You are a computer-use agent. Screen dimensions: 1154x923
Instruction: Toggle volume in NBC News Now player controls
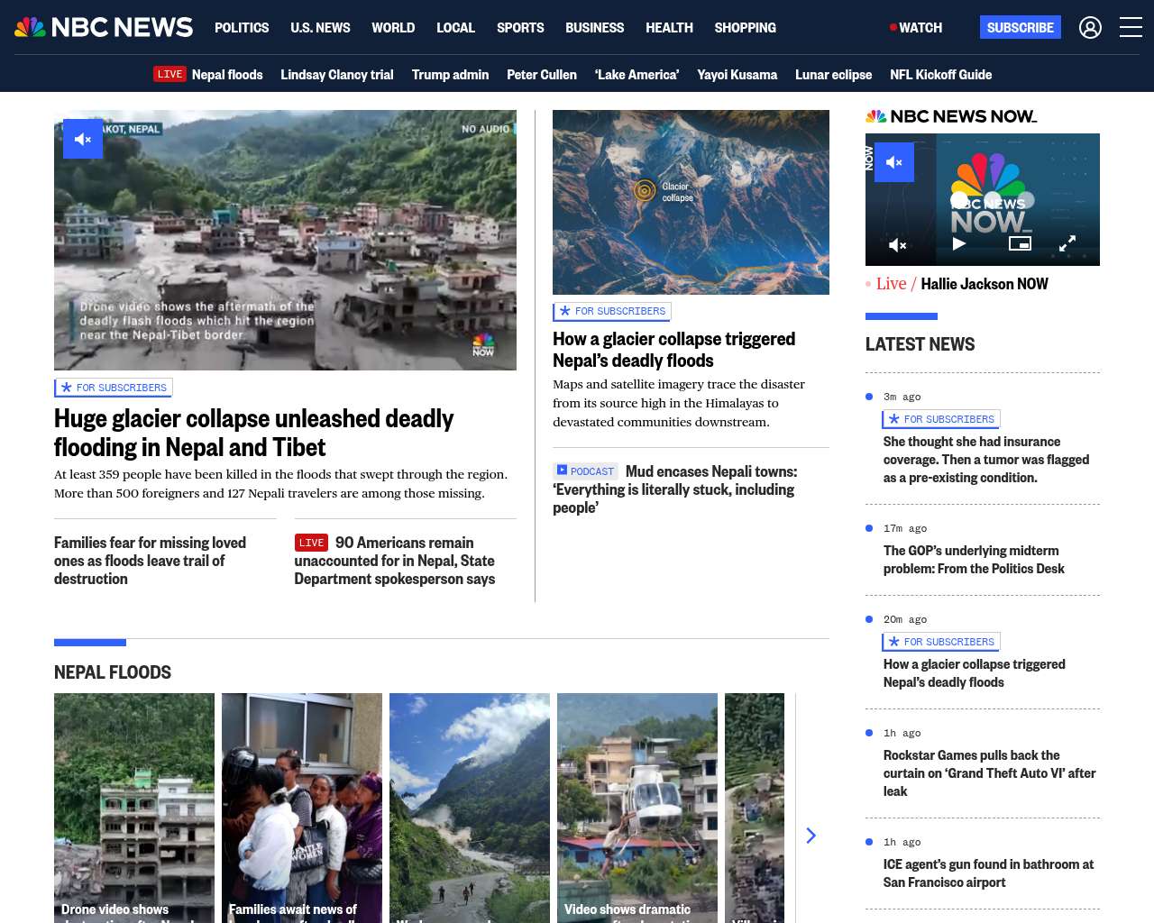coord(898,244)
